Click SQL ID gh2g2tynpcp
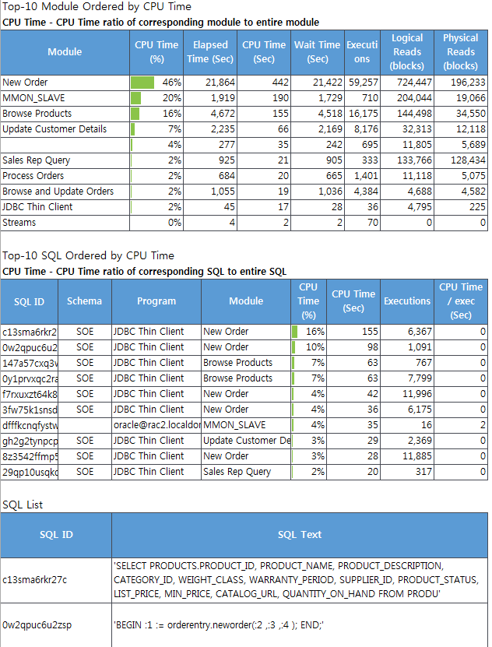The image size is (492, 647). (30, 441)
